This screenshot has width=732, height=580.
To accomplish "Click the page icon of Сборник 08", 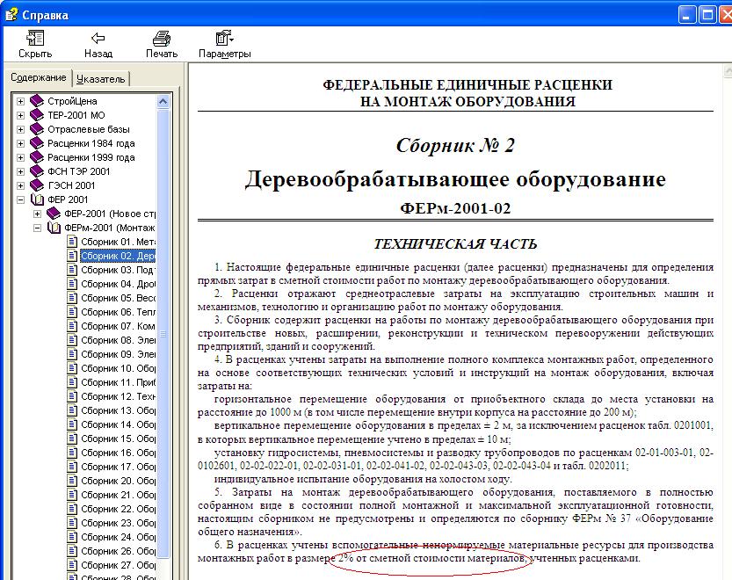I will click(x=72, y=340).
